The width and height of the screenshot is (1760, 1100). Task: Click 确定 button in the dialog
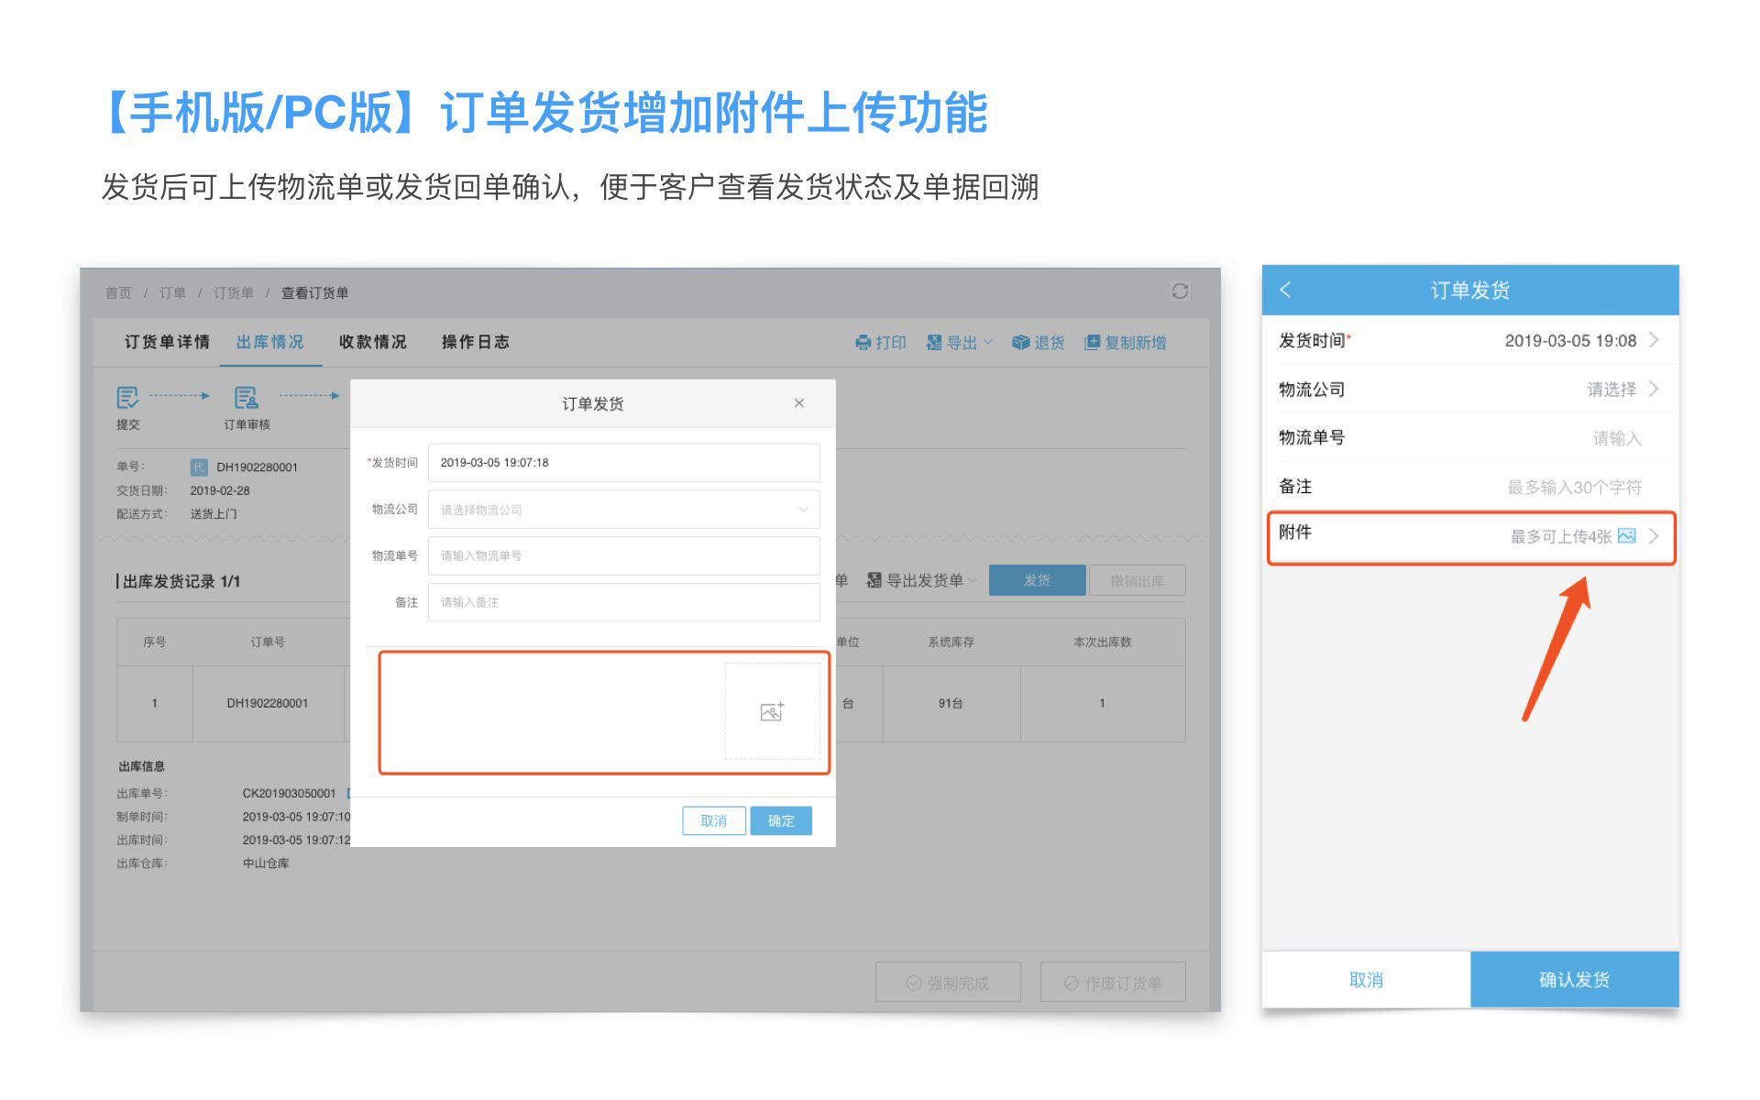pos(780,820)
